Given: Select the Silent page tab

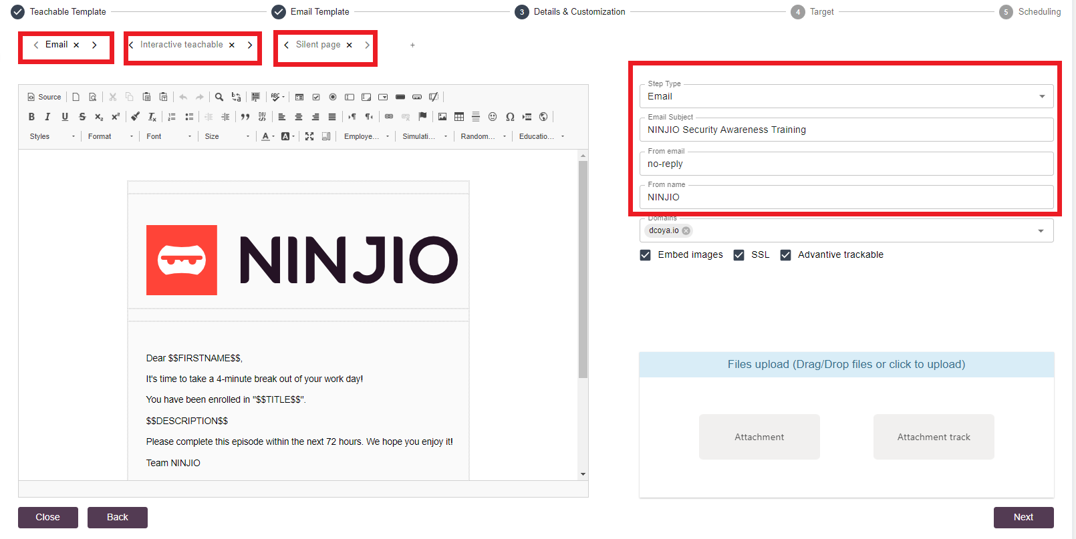Looking at the screenshot, I should point(318,45).
